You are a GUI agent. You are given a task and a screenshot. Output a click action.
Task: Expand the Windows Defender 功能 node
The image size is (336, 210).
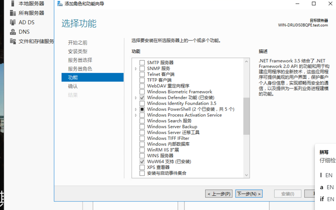136,98
